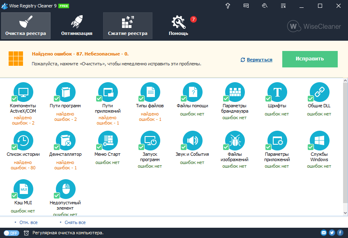348x238 pixels.
Task: Open the Параметры приложений gear-window icon
Action: (277, 141)
